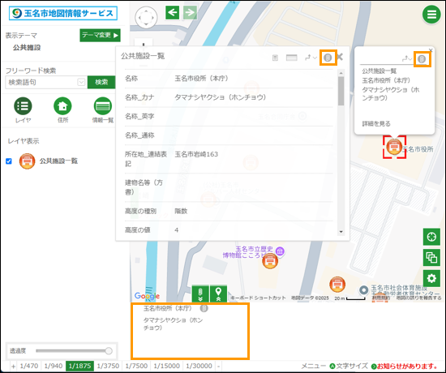Click the overlapping-squares map overlay icon
The height and width of the screenshot is (373, 446).
pos(431,258)
